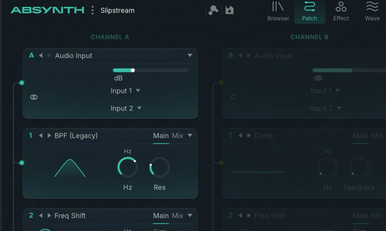Toggle the stereo link icon in Channel A
386x231 pixels.
[x=34, y=97]
